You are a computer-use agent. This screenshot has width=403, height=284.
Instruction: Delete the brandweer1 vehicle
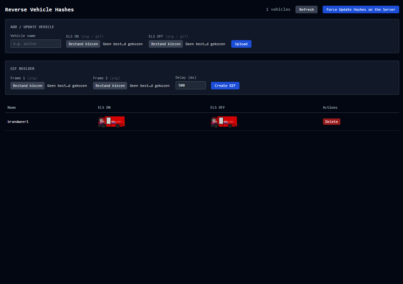pos(332,122)
